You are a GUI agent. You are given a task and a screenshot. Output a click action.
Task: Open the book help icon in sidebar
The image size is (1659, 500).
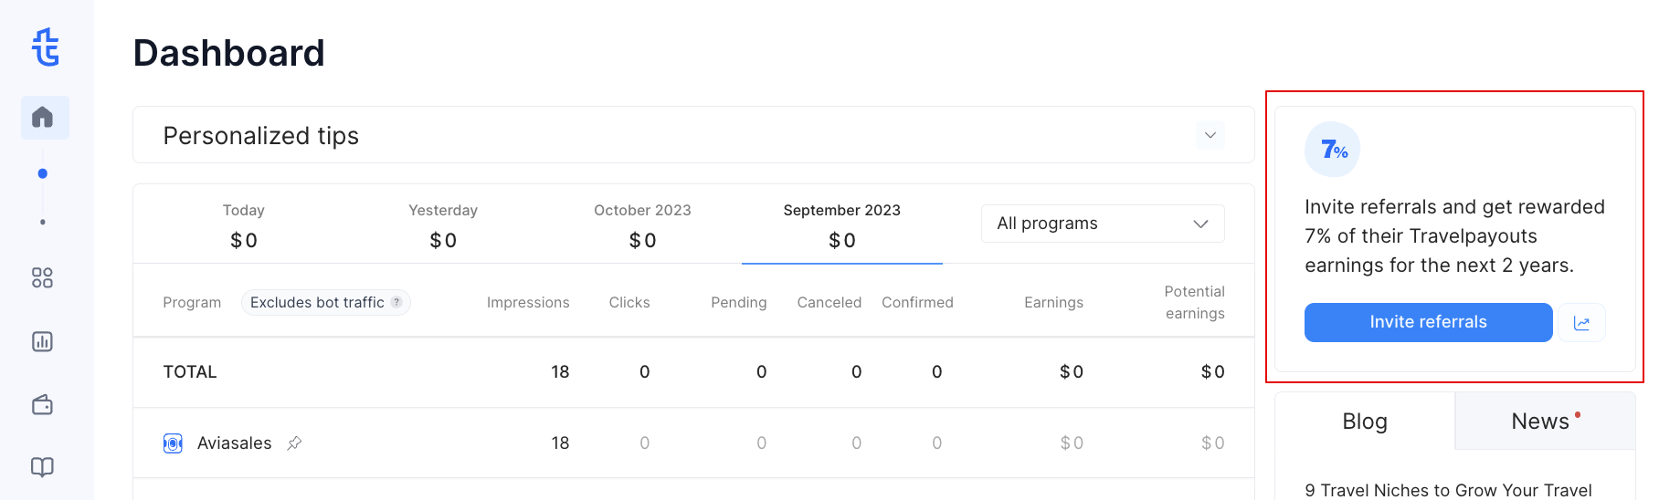(x=42, y=467)
